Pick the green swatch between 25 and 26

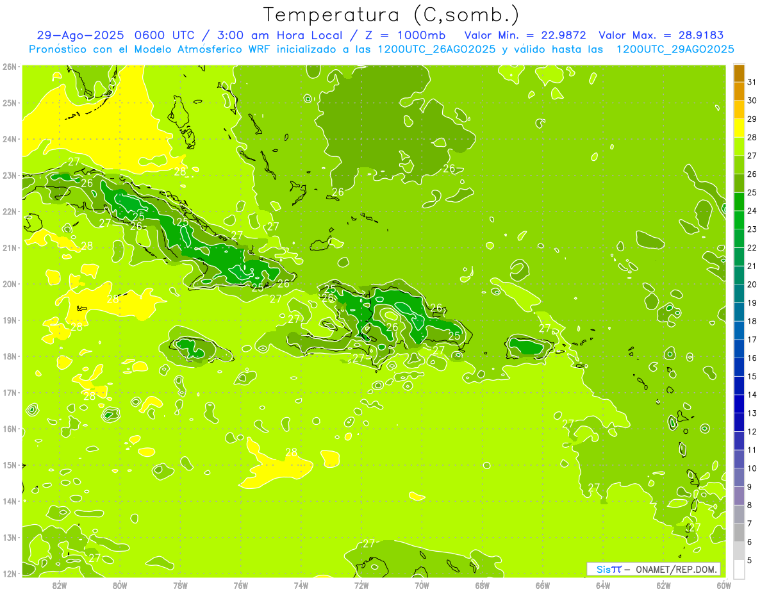coord(739,183)
